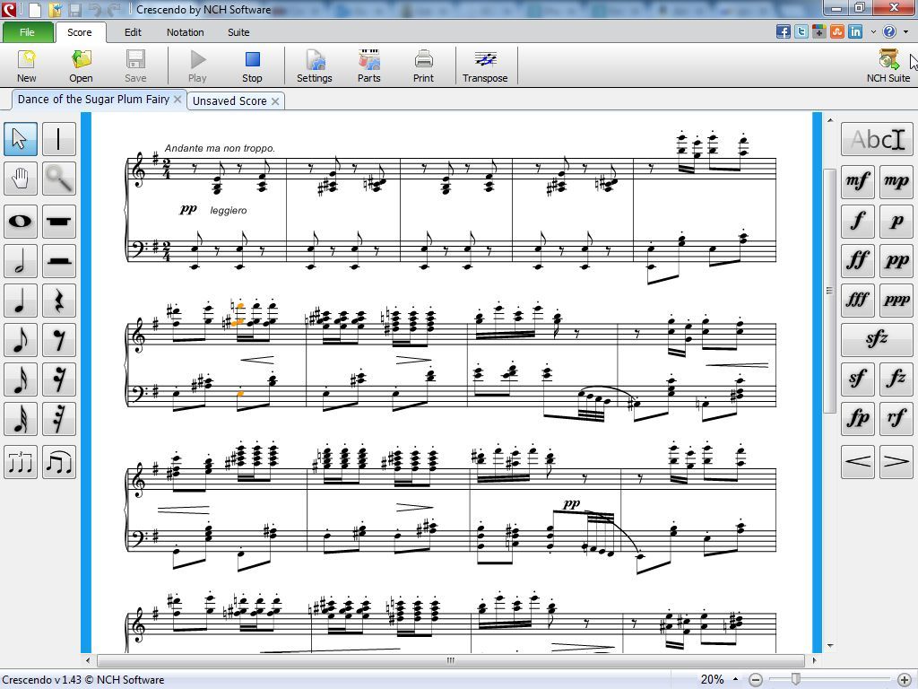Screen dimensions: 918x689
Task: Insert piano (p) dynamic
Action: pyautogui.click(x=896, y=221)
